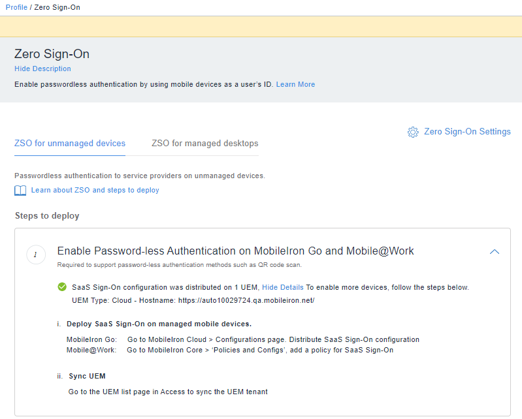
Task: Click the Zero Sign-On Settings gear icon
Action: (x=413, y=132)
